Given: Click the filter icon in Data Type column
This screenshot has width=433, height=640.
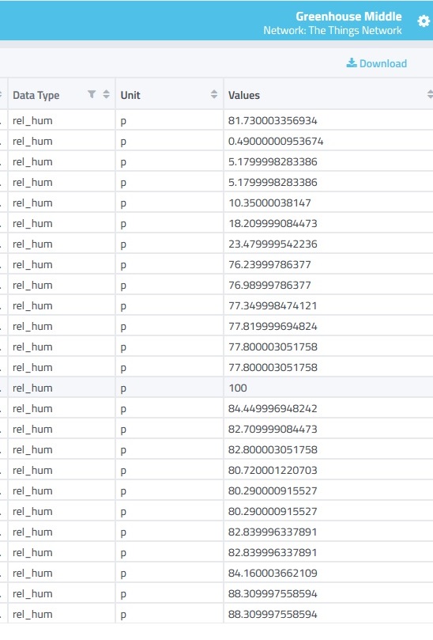Looking at the screenshot, I should click(x=92, y=94).
